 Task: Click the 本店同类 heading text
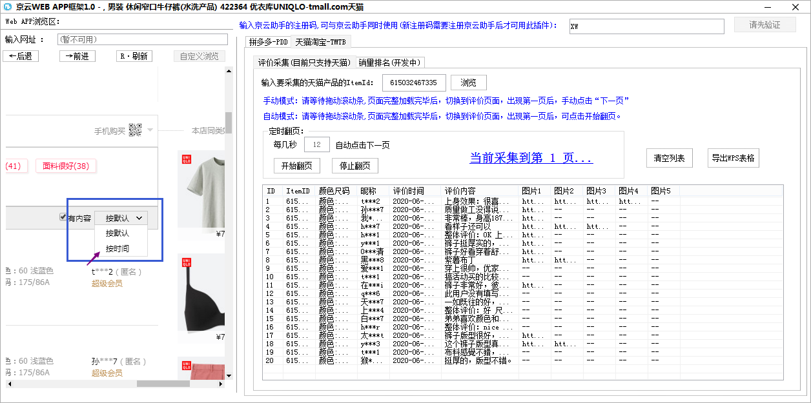pyautogui.click(x=208, y=130)
